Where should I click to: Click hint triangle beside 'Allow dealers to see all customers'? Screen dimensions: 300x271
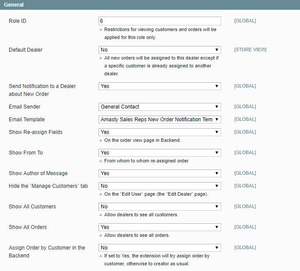click(101, 215)
